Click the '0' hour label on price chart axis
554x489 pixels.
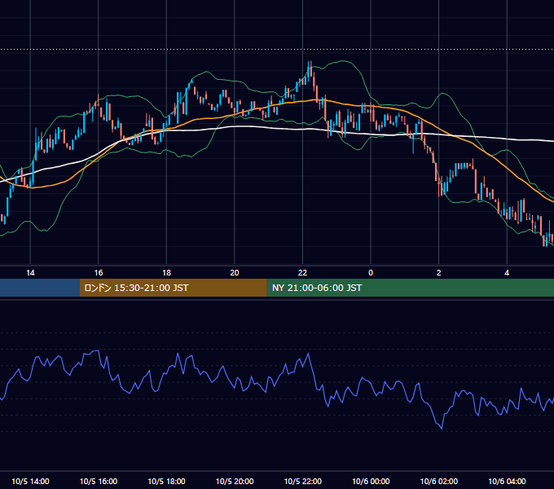pyautogui.click(x=371, y=273)
